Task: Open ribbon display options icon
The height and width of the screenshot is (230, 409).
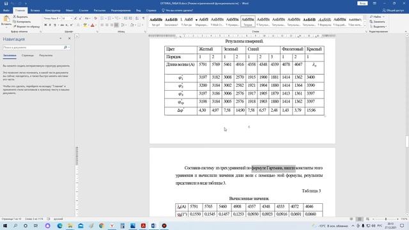Action: pos(374,3)
